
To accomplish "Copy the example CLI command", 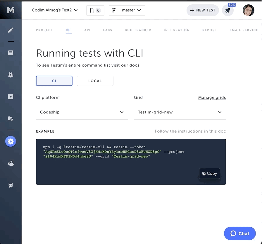I will [210, 173].
